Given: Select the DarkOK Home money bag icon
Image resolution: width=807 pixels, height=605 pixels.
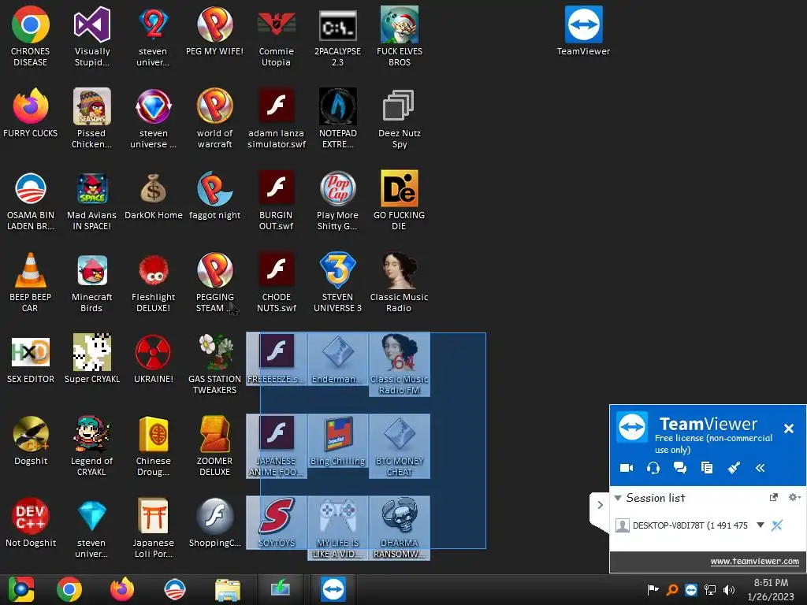Looking at the screenshot, I should point(154,195).
